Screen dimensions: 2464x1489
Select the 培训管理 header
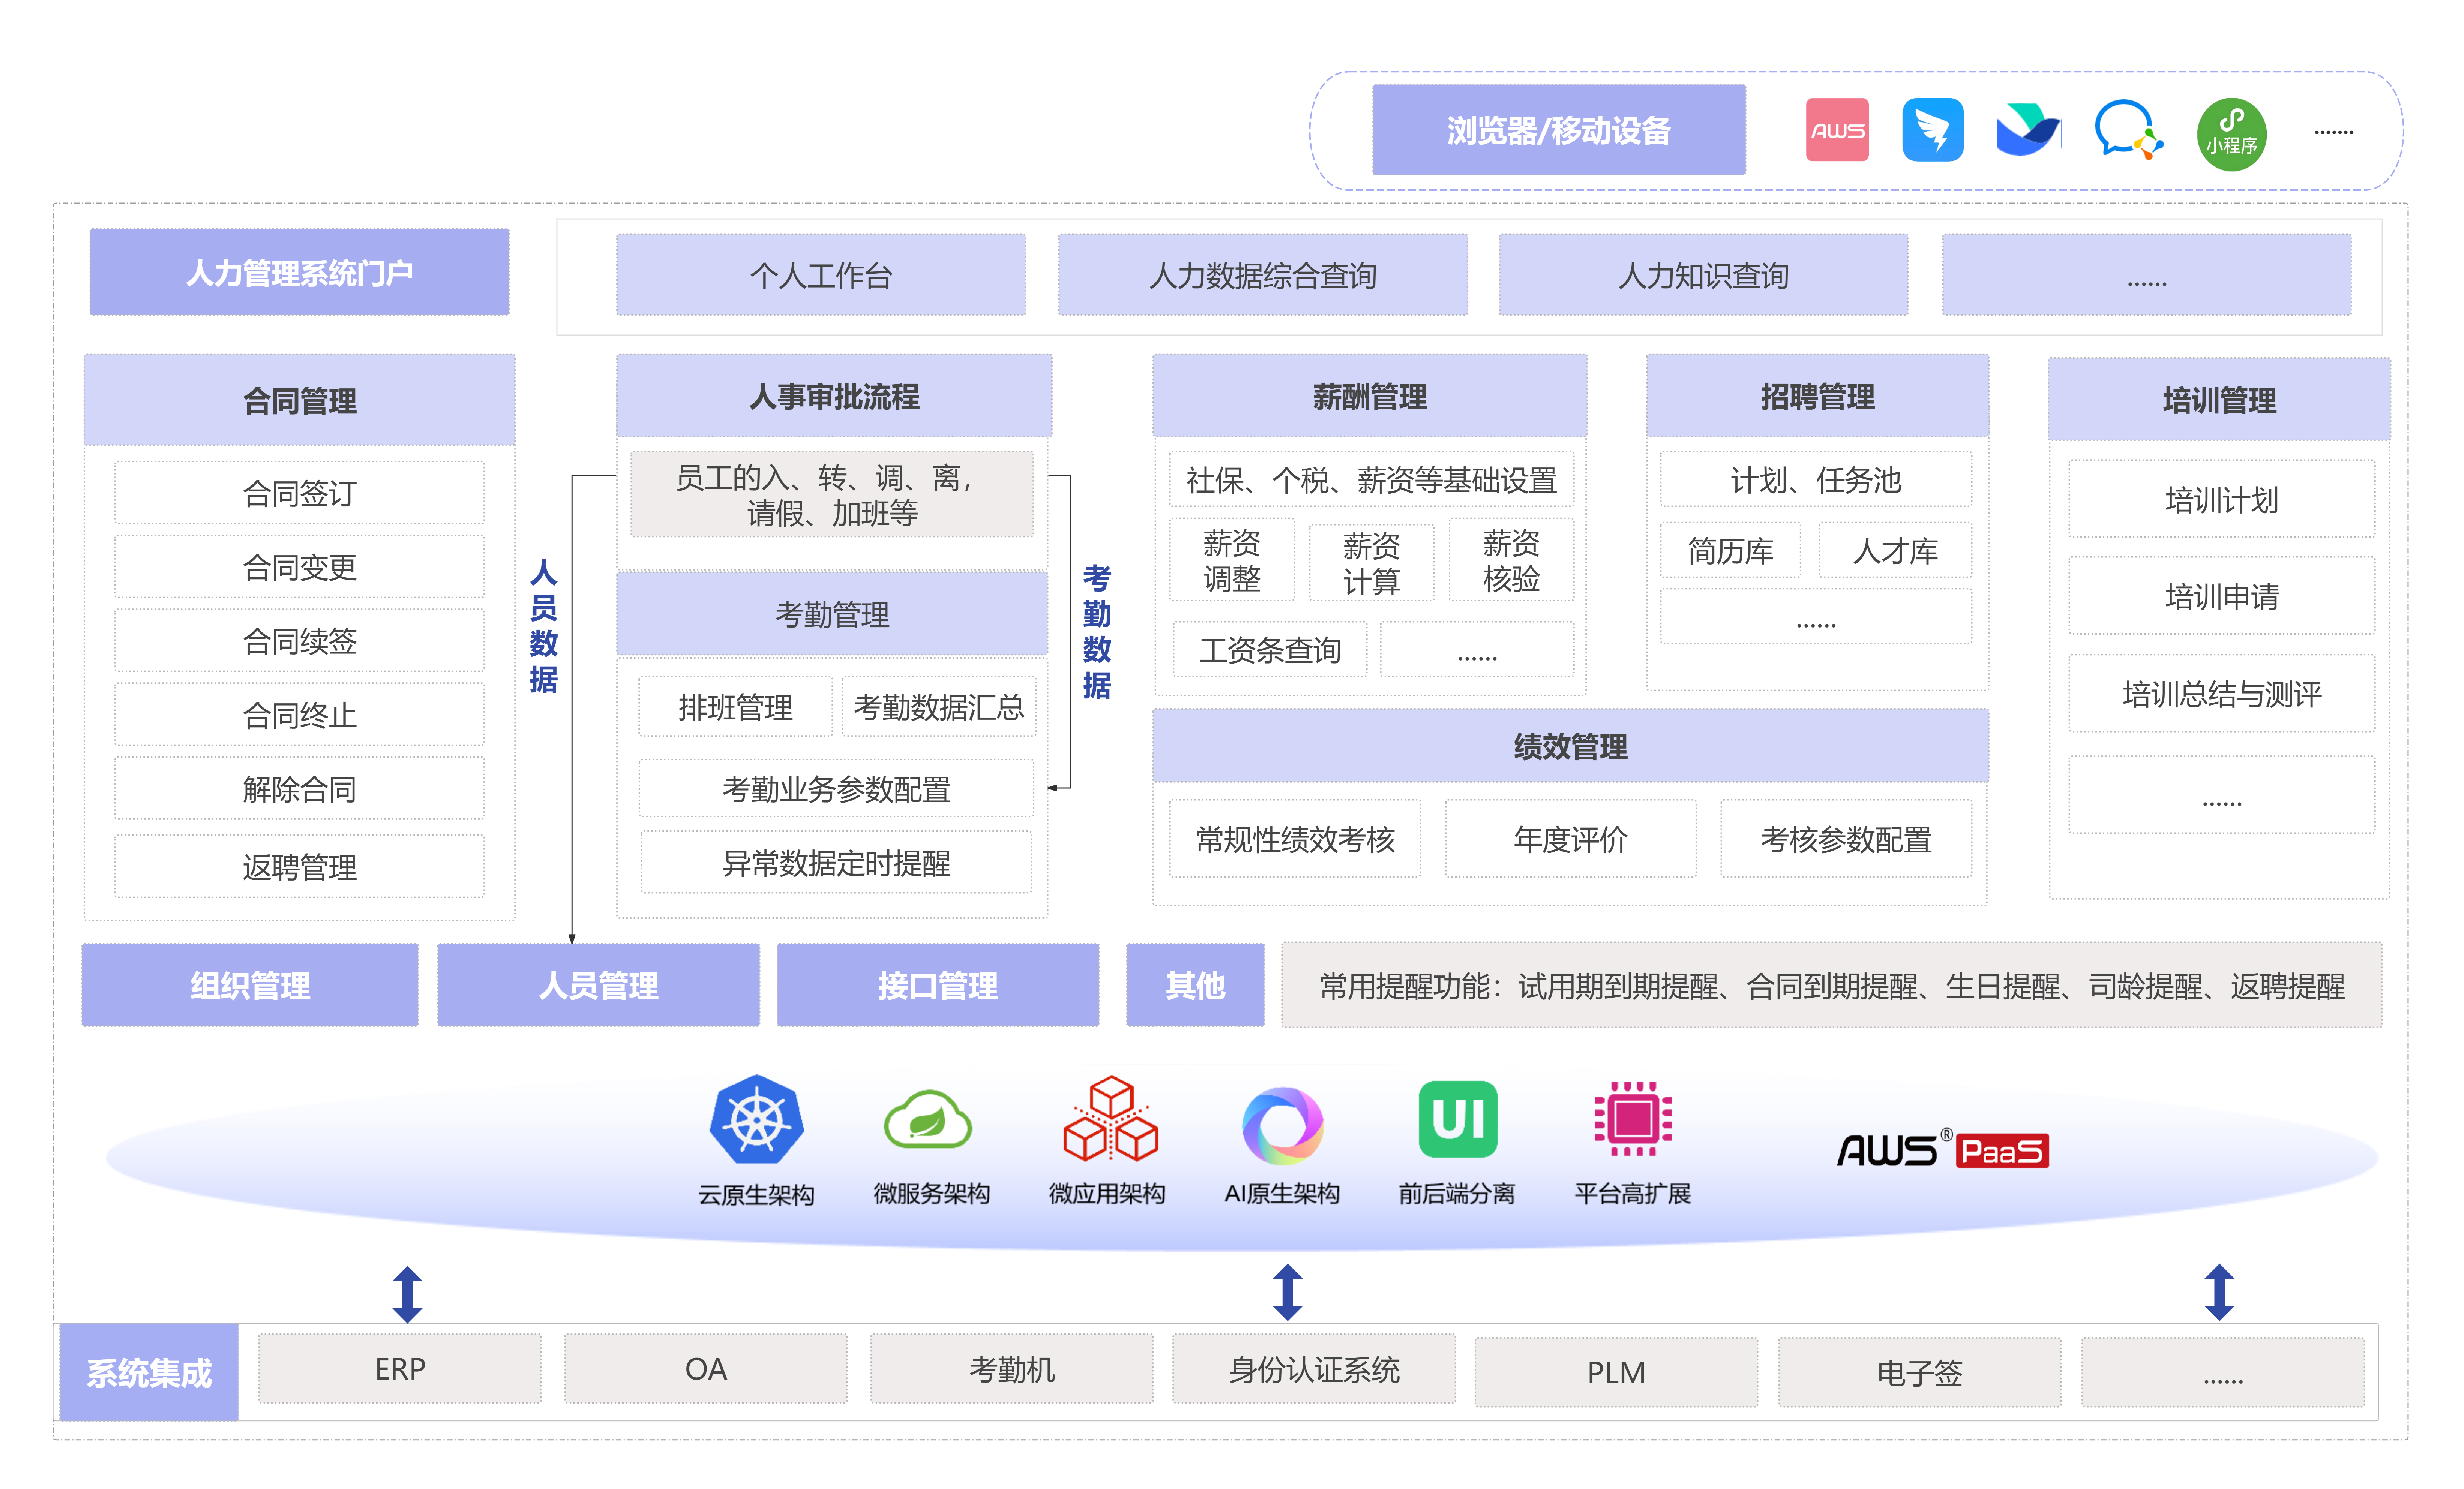pyautogui.click(x=2219, y=399)
